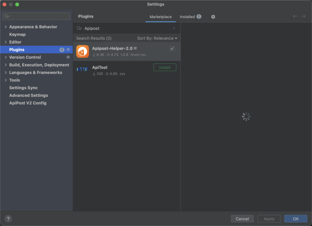Click the ApiTool HTTP plugin icon
Image resolution: width=312 pixels, height=226 pixels.
coord(83,69)
